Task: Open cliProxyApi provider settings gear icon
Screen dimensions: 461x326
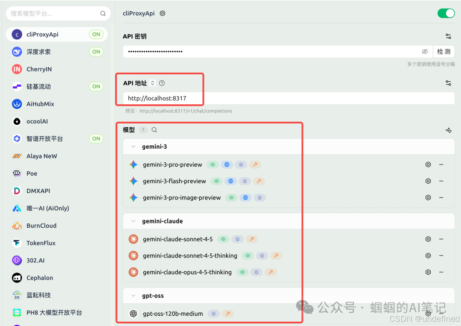Action: (x=162, y=13)
